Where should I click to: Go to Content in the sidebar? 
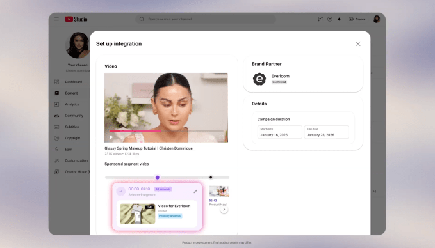point(70,93)
